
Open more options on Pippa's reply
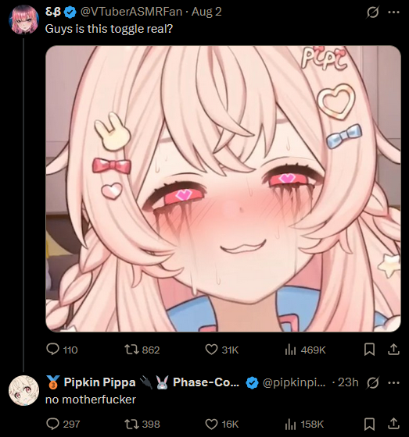(x=394, y=382)
